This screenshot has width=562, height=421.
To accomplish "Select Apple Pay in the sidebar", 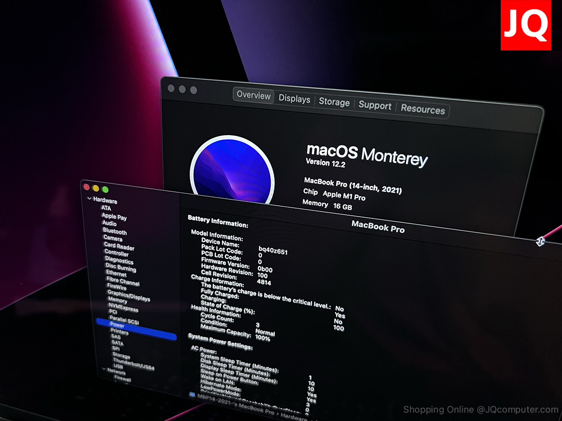I will [114, 217].
